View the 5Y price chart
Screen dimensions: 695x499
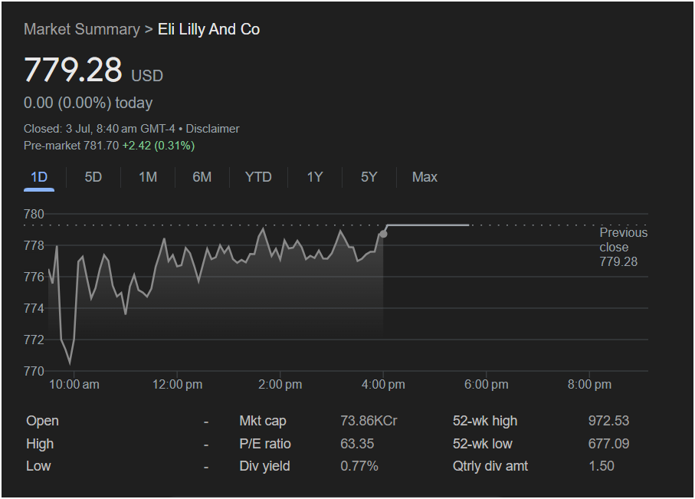point(369,177)
